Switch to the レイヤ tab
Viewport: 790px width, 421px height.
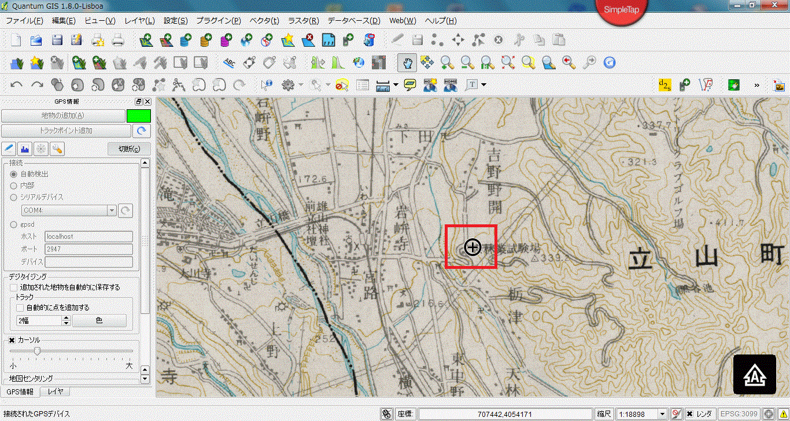[x=56, y=392]
